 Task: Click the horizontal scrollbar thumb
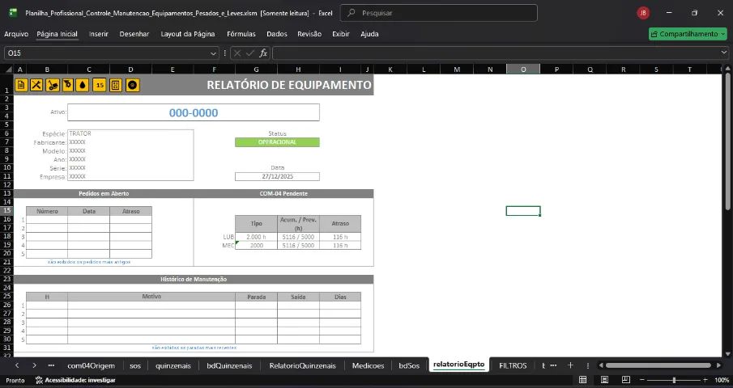[658, 365]
